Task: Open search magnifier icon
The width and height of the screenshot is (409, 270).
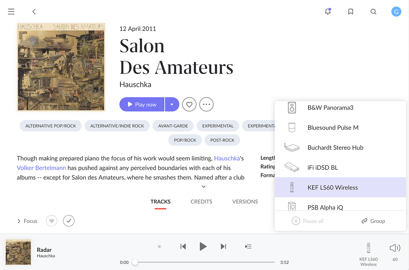Action: pyautogui.click(x=374, y=12)
